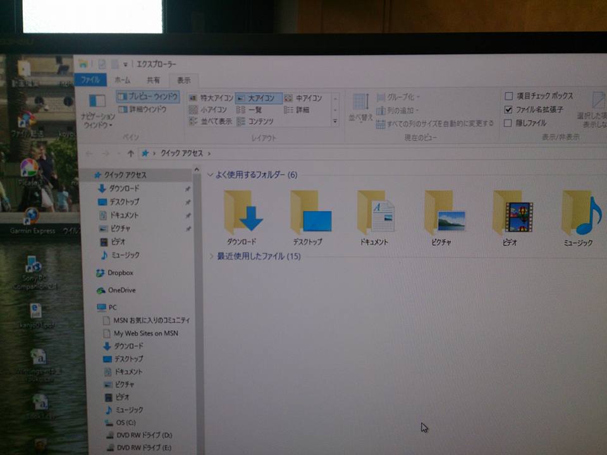
Task: Go up one folder level arrow
Action: 131,154
